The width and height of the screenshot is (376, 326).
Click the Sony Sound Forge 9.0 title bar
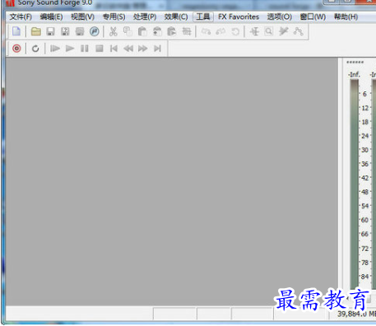(55, 3)
